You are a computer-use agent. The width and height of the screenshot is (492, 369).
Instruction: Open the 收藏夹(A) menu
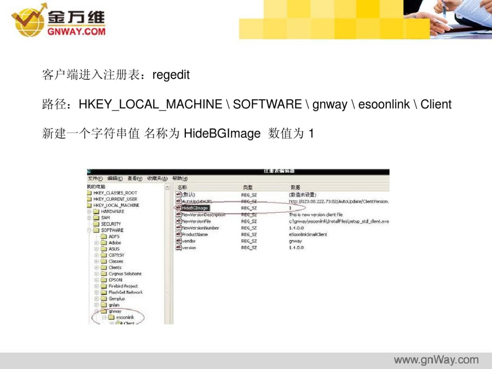coord(157,178)
